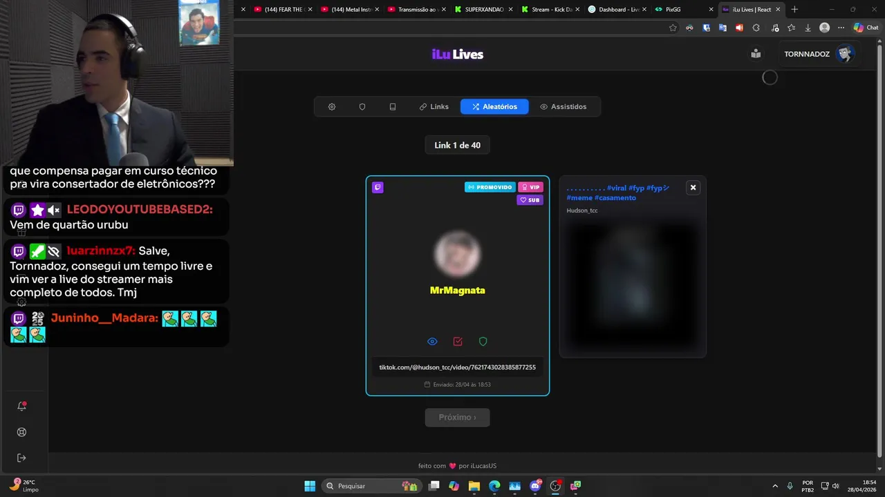The height and width of the screenshot is (497, 885).
Task: Click the #viral #fyp hashtag caption
Action: pyautogui.click(x=617, y=193)
